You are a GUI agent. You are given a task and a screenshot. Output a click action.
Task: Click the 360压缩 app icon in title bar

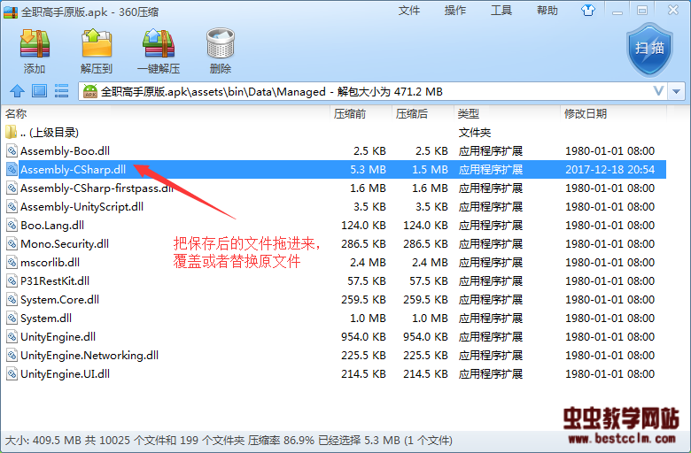pyautogui.click(x=10, y=12)
